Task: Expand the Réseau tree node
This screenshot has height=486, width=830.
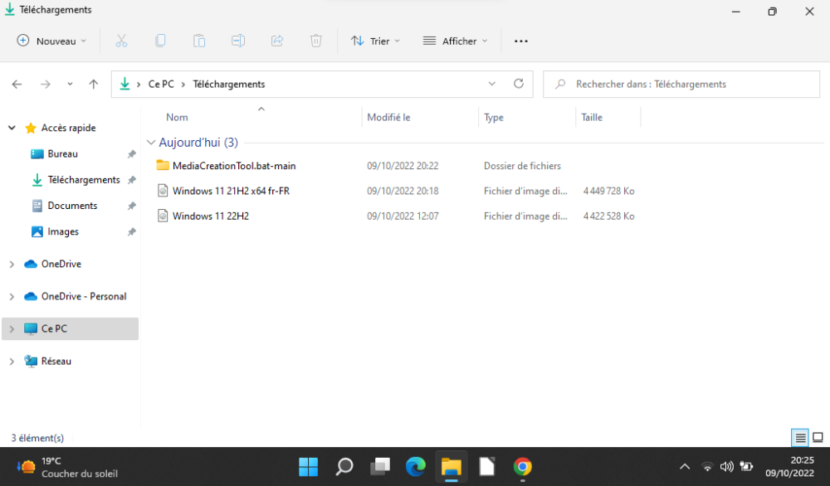Action: [12, 362]
